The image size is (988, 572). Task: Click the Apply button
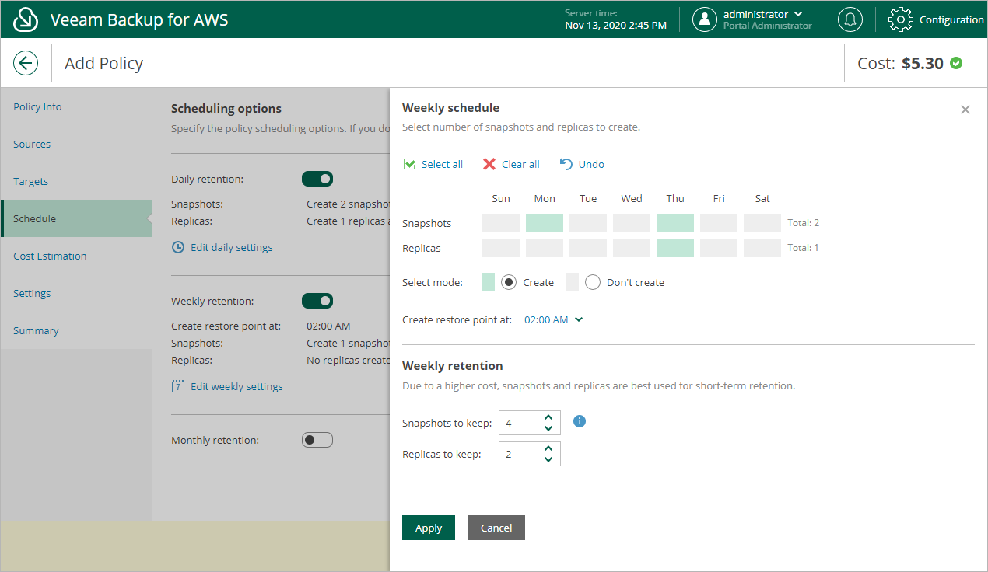(x=429, y=528)
